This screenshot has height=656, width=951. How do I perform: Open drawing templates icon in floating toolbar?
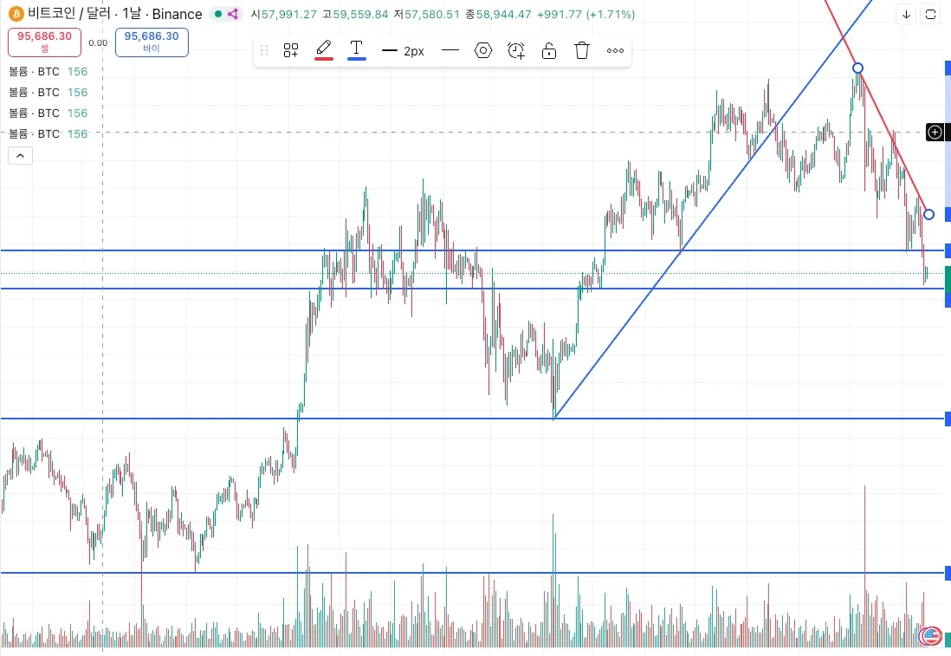pos(291,50)
